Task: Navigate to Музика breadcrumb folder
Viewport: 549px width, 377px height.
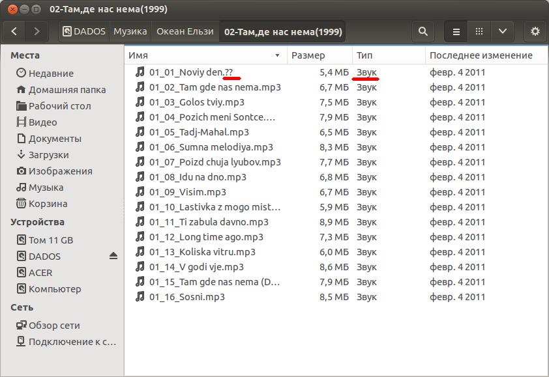Action: click(x=130, y=31)
